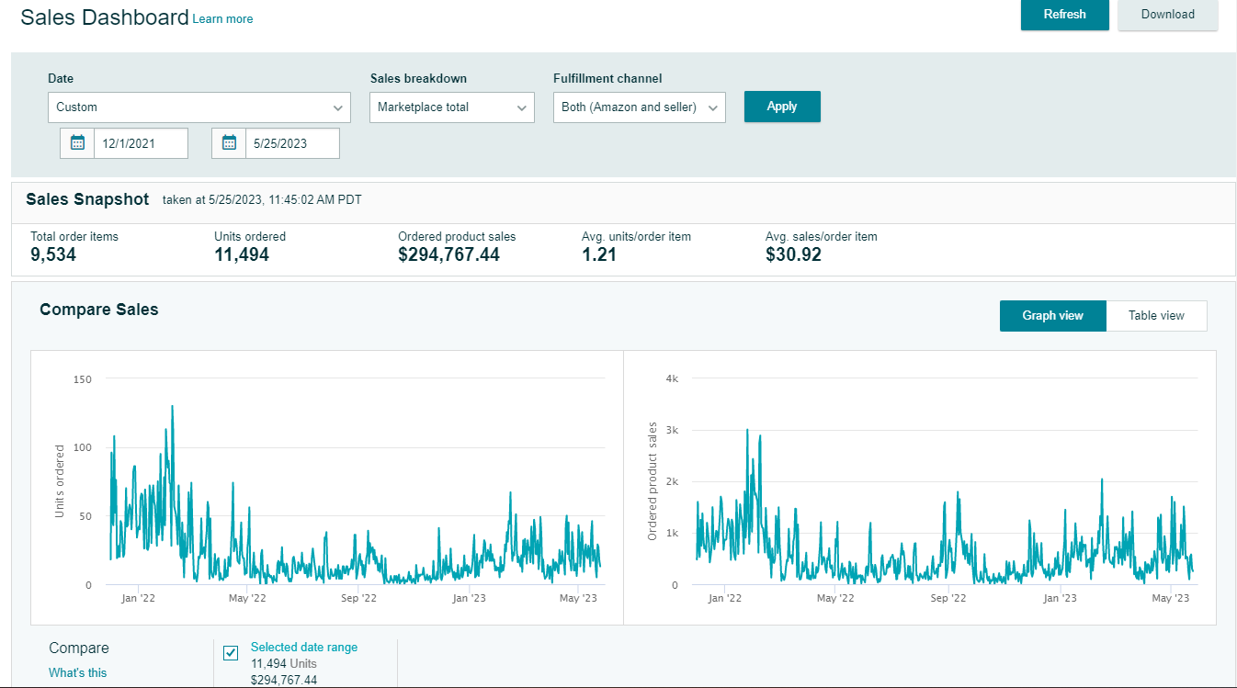This screenshot has height=688, width=1237.
Task: Switch to Table view
Action: (x=1156, y=315)
